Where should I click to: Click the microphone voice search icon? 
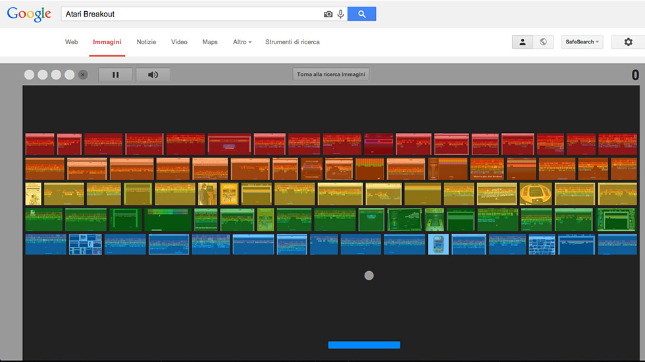(x=340, y=14)
